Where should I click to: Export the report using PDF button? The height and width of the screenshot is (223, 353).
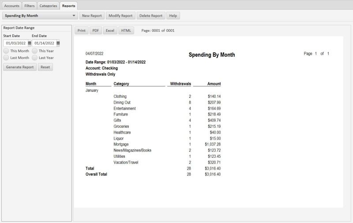coord(96,30)
